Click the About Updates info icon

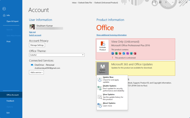click(100, 105)
